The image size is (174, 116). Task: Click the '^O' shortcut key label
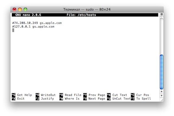point(37,95)
